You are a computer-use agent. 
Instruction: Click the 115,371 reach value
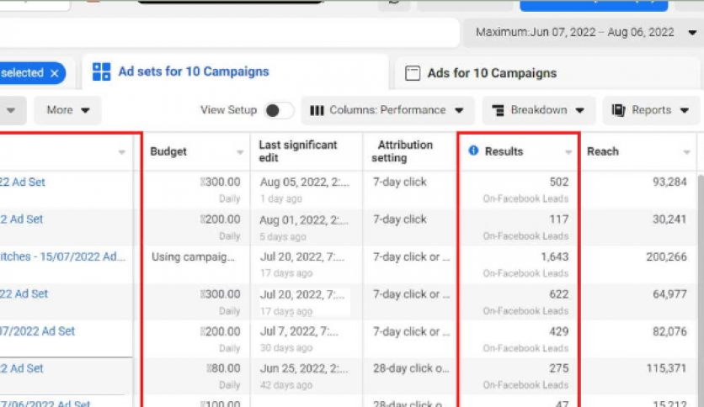coord(666,368)
